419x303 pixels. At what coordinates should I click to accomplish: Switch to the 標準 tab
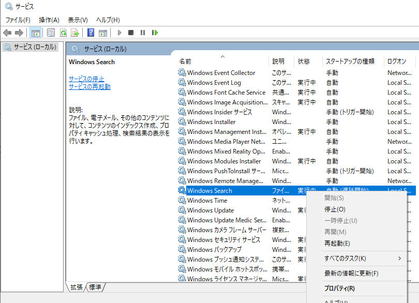click(x=95, y=287)
